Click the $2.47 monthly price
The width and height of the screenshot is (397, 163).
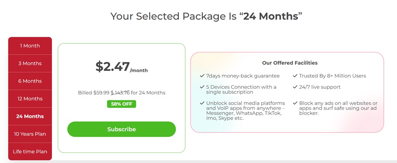point(113,66)
